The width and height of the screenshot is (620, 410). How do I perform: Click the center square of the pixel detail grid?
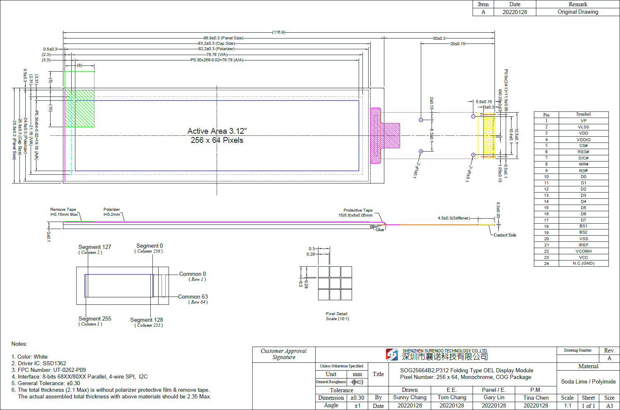pos(335,283)
